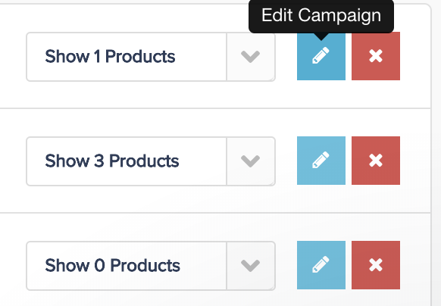The width and height of the screenshot is (441, 306).
Task: Expand the Show 1 Products dropdown arrow
Action: pyautogui.click(x=251, y=57)
